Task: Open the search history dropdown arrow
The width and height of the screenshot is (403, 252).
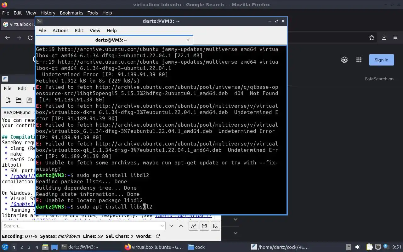Action: [162, 226]
